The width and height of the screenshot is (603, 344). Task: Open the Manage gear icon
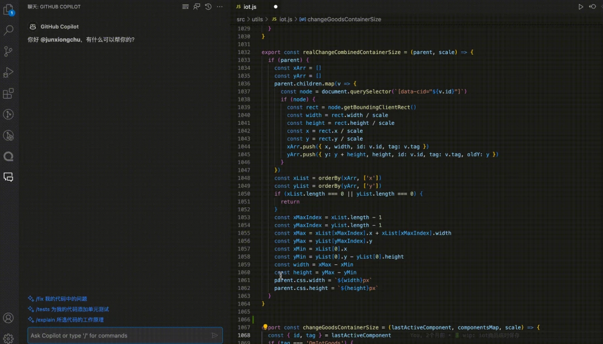coord(8,338)
